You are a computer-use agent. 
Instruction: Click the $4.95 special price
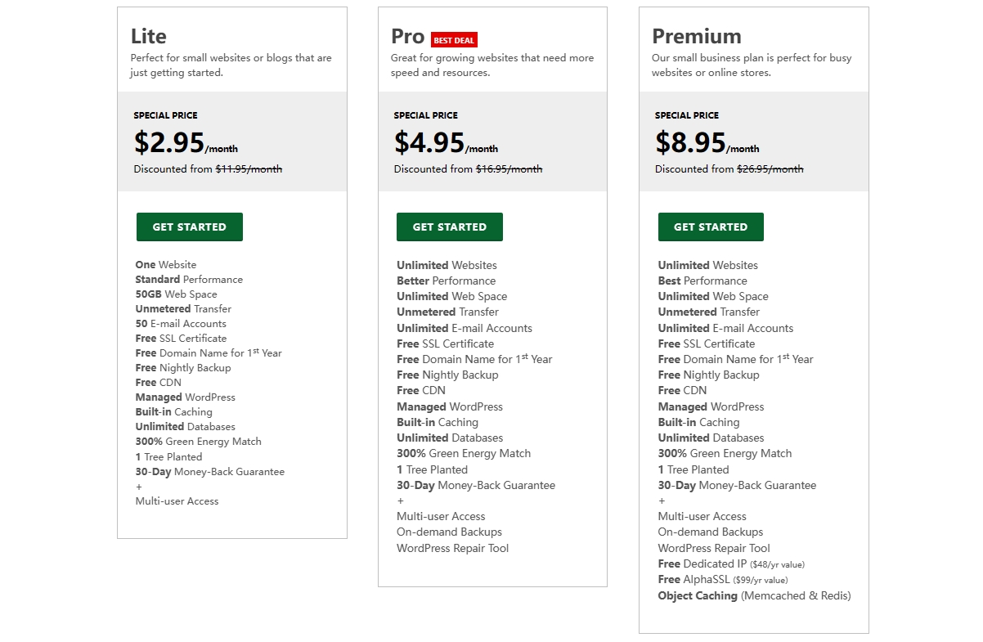click(x=429, y=142)
